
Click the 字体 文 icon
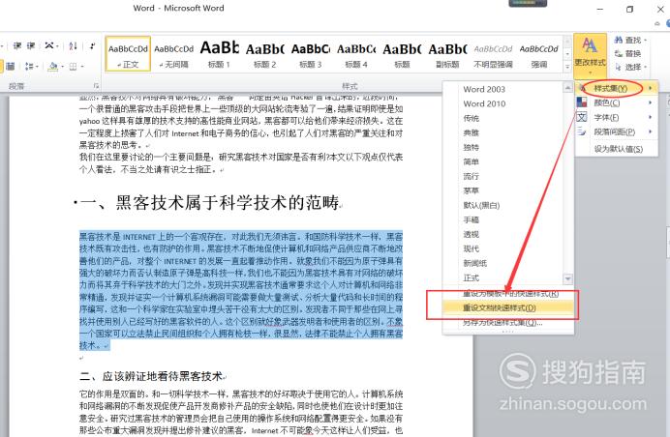(x=582, y=117)
